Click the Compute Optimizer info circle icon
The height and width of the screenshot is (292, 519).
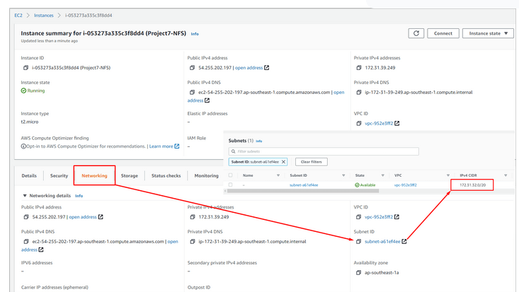[x=23, y=146]
